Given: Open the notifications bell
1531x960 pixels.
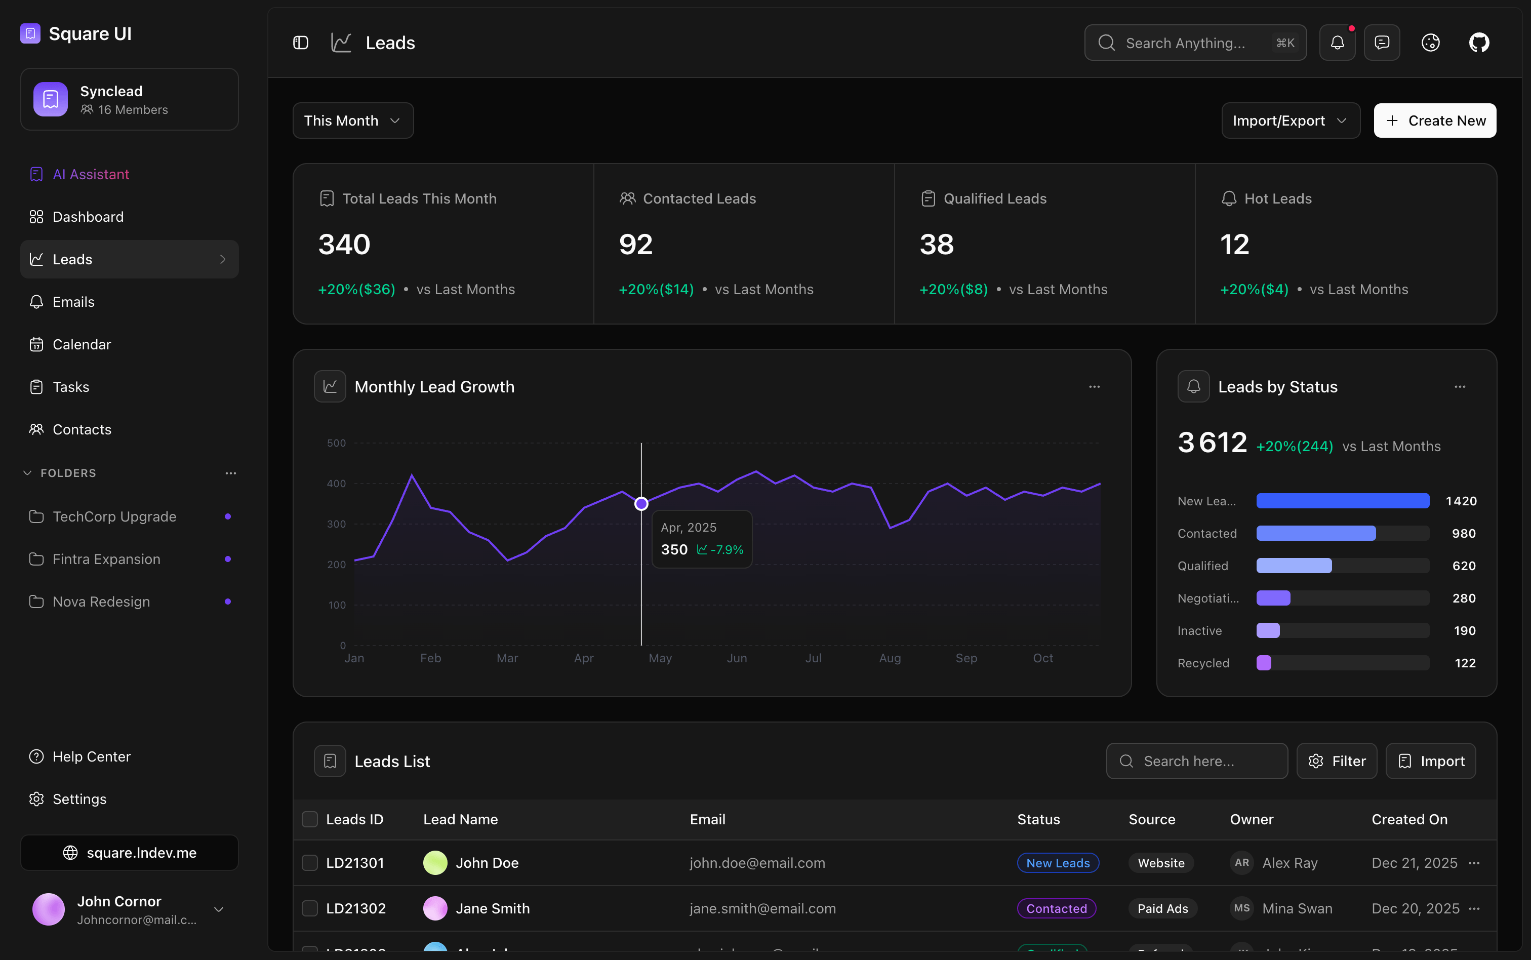Looking at the screenshot, I should click(x=1337, y=43).
